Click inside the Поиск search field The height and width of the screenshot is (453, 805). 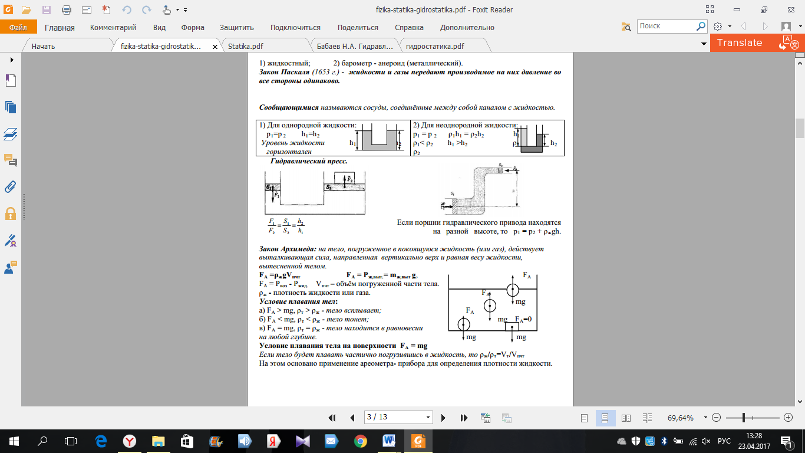[x=666, y=26]
